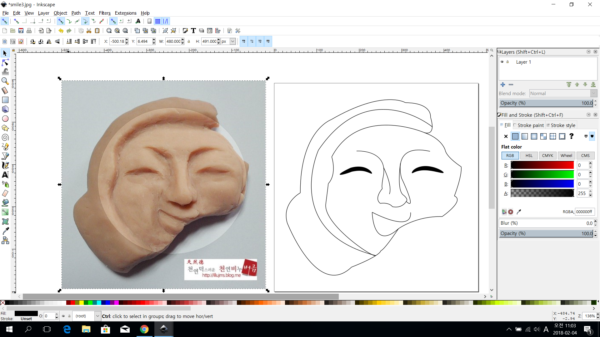Open the Extensions menu

126,13
